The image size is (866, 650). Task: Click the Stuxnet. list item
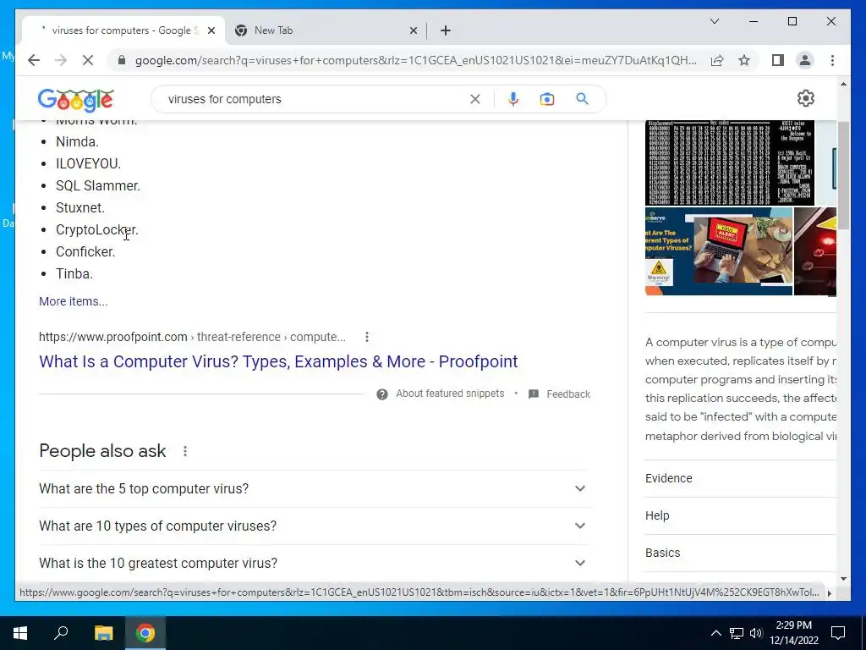80,208
